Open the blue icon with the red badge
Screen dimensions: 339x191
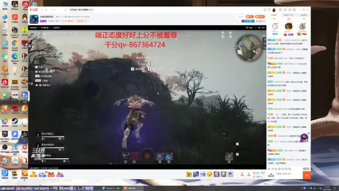(x=42, y=174)
